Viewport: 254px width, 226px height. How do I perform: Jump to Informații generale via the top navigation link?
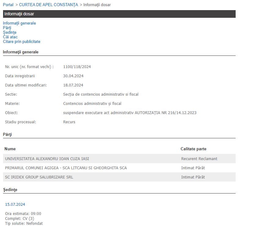click(19, 23)
